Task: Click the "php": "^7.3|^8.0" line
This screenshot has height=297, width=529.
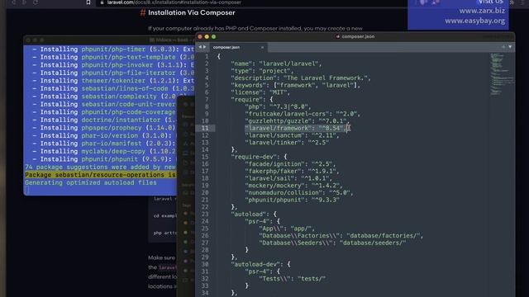Action: click(278, 106)
